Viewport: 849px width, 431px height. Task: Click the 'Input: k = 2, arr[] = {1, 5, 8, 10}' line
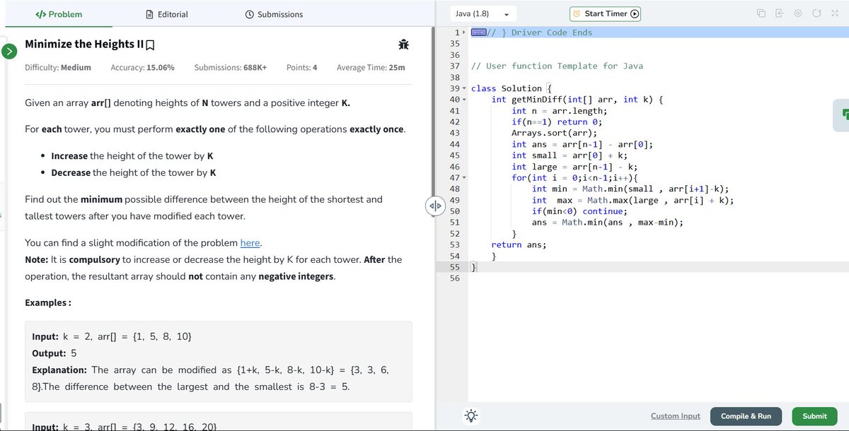pos(112,336)
